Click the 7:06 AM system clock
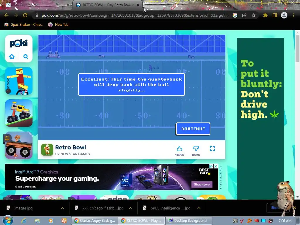The width and height of the screenshot is (300, 225). click(x=285, y=221)
